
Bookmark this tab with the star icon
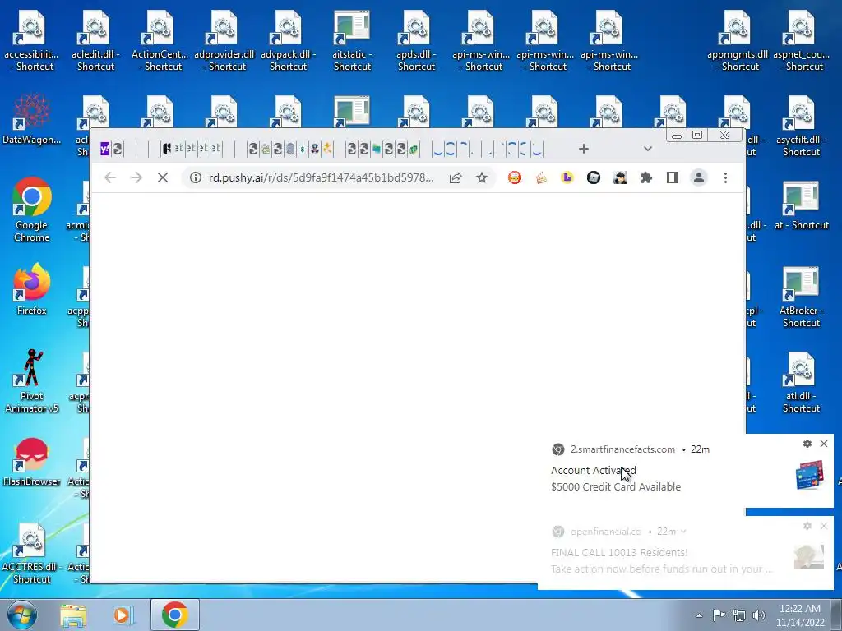[482, 177]
